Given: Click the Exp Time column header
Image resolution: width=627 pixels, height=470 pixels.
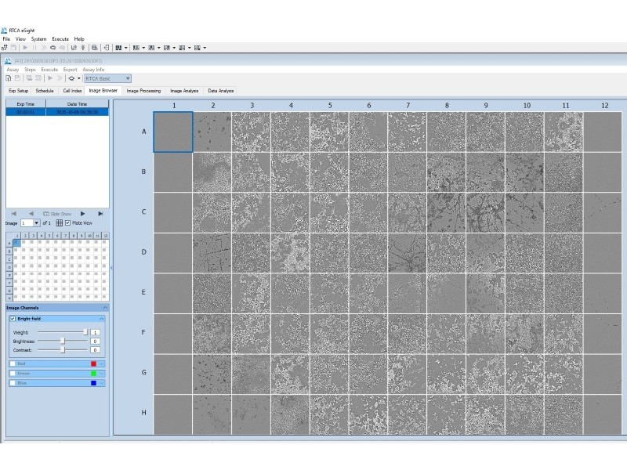Looking at the screenshot, I should coord(26,104).
